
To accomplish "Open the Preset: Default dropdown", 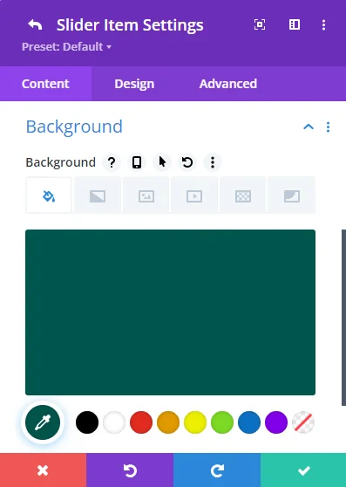I will (x=66, y=47).
